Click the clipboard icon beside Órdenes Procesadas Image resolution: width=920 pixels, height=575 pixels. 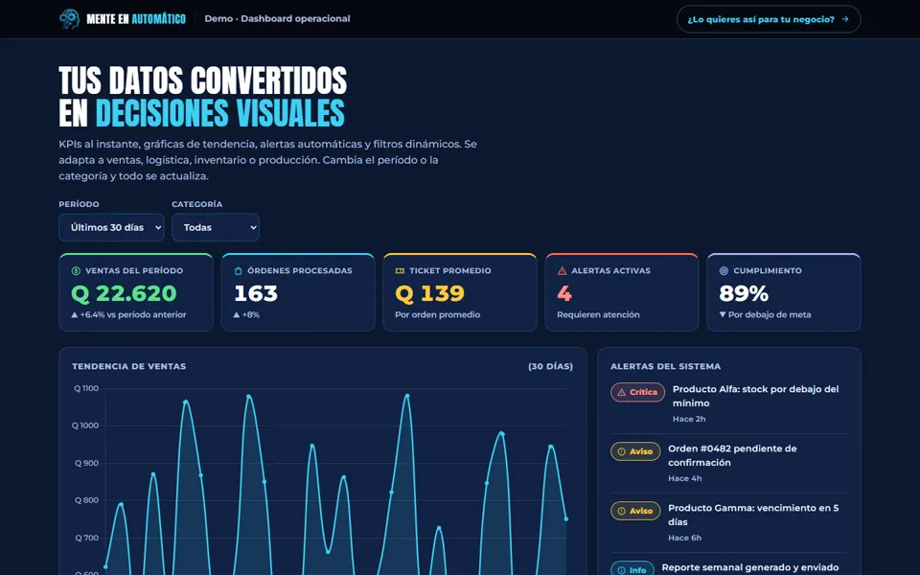click(x=238, y=270)
